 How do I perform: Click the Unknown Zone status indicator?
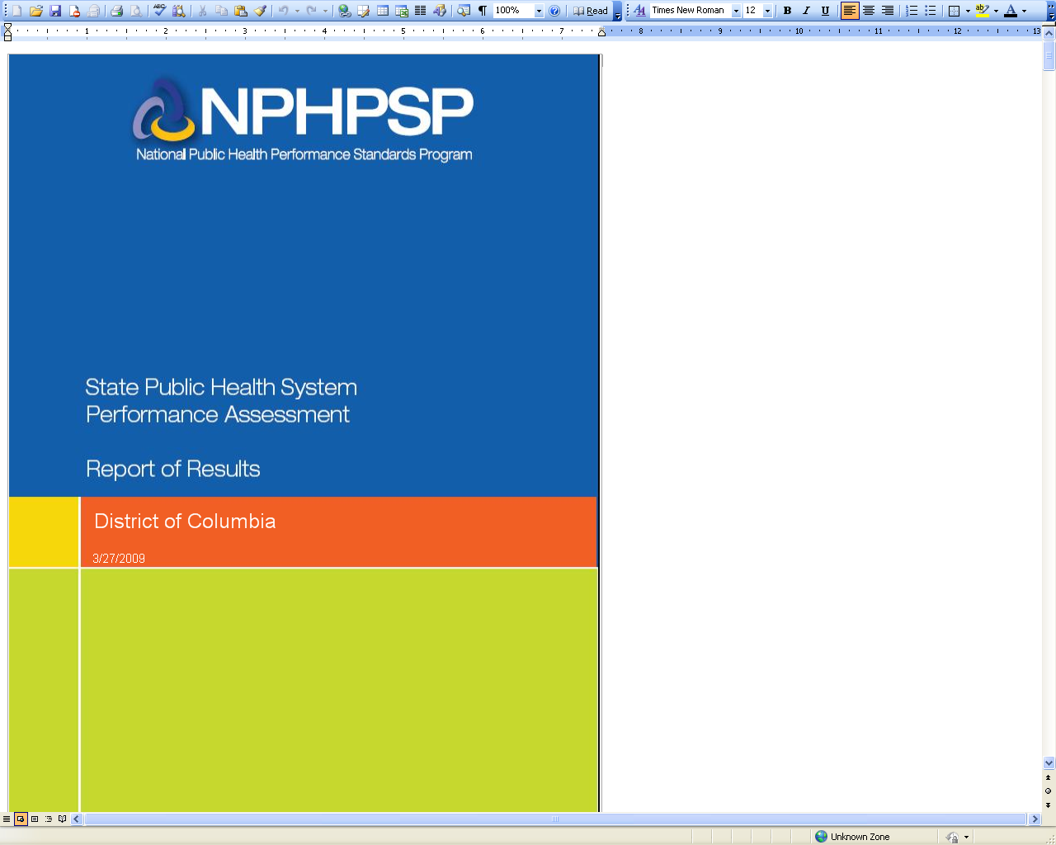[853, 837]
